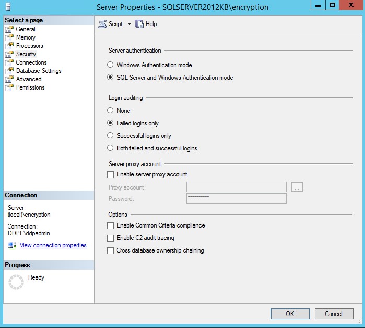Check Cross database ownership chaining
The image size is (365, 328).
110,251
